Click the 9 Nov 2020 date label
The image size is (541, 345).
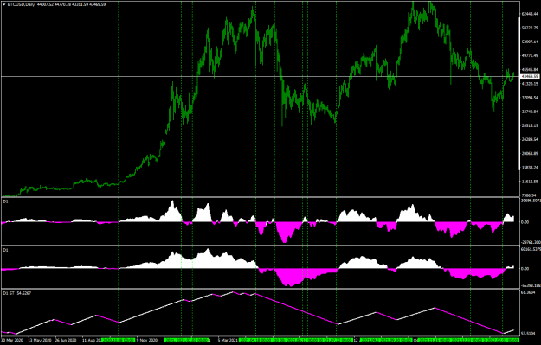pos(147,340)
